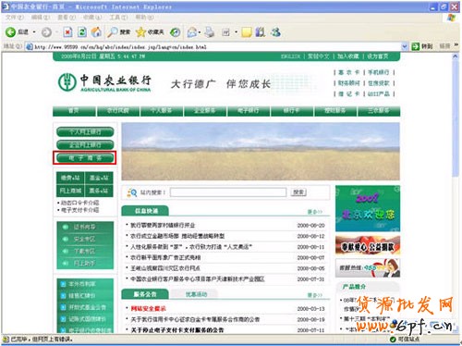
Task: Click the ENGLISH language link
Action: (290, 56)
